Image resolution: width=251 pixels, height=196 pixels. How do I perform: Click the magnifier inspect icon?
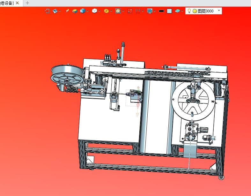pos(118,11)
